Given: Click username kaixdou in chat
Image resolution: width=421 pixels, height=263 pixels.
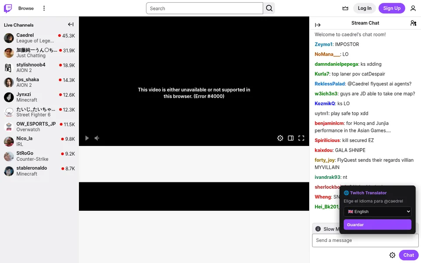Looking at the screenshot, I should point(324,150).
